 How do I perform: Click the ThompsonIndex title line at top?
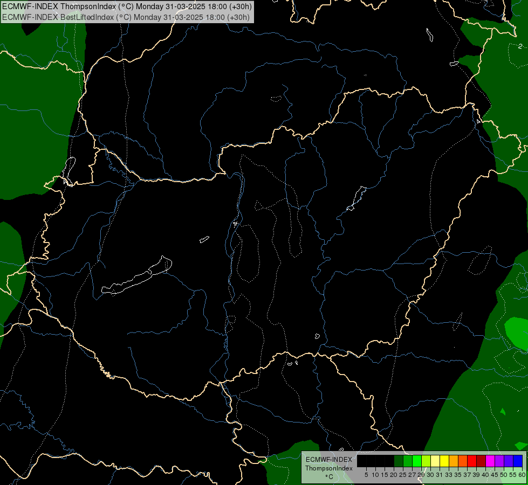coord(127,6)
